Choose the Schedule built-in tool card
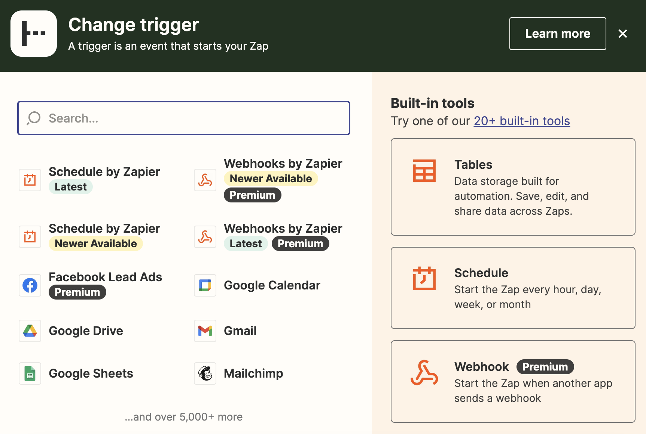646x434 pixels. coord(513,288)
